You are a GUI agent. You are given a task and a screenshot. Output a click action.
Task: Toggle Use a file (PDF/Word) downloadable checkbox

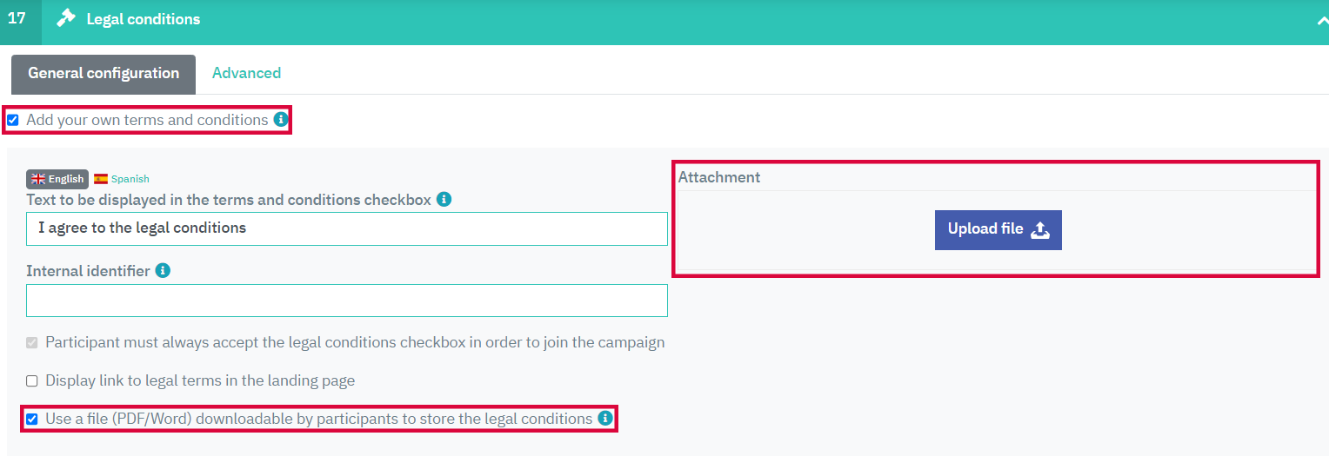pos(32,419)
